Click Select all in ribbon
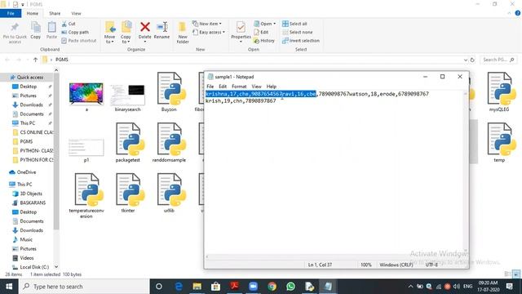 tap(294, 24)
